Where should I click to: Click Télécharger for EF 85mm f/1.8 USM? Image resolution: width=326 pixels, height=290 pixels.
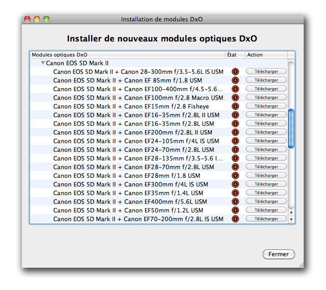click(x=266, y=80)
